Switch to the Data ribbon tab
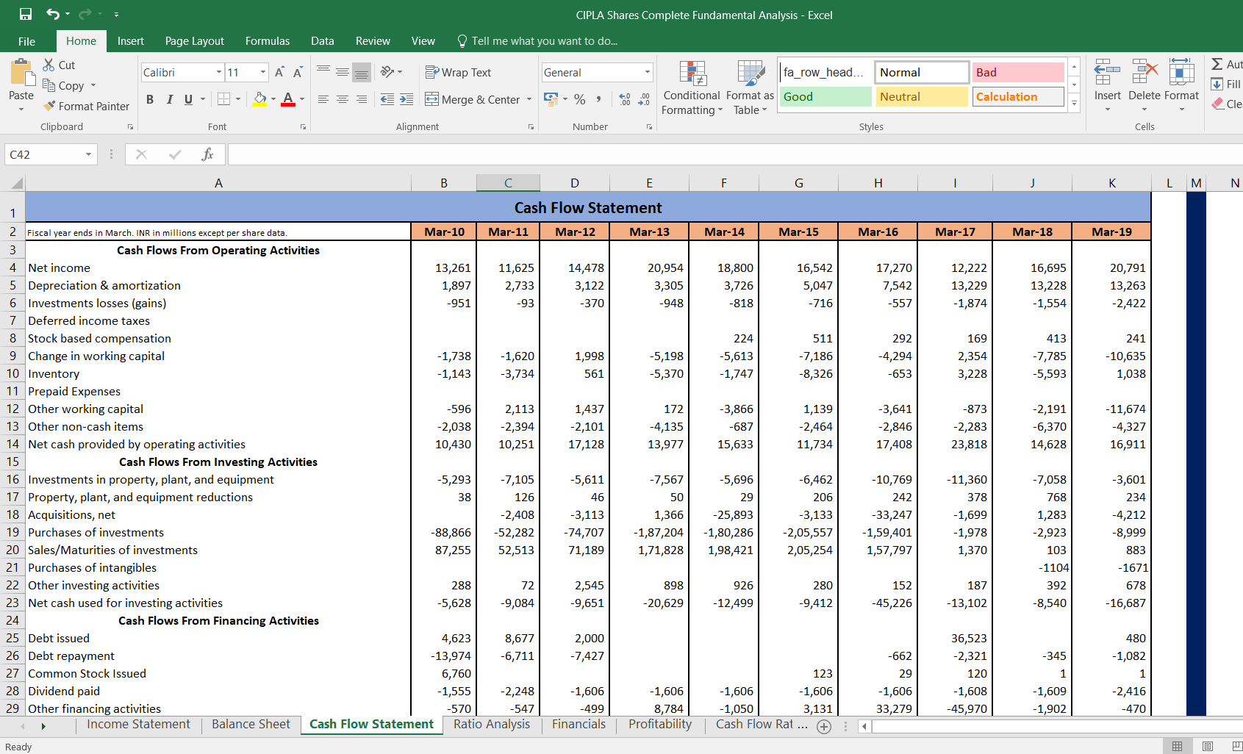Image resolution: width=1243 pixels, height=754 pixels. (323, 41)
